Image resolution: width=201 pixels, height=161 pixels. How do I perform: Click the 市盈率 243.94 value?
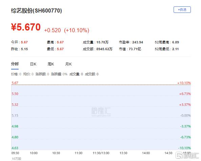(x=137, y=42)
